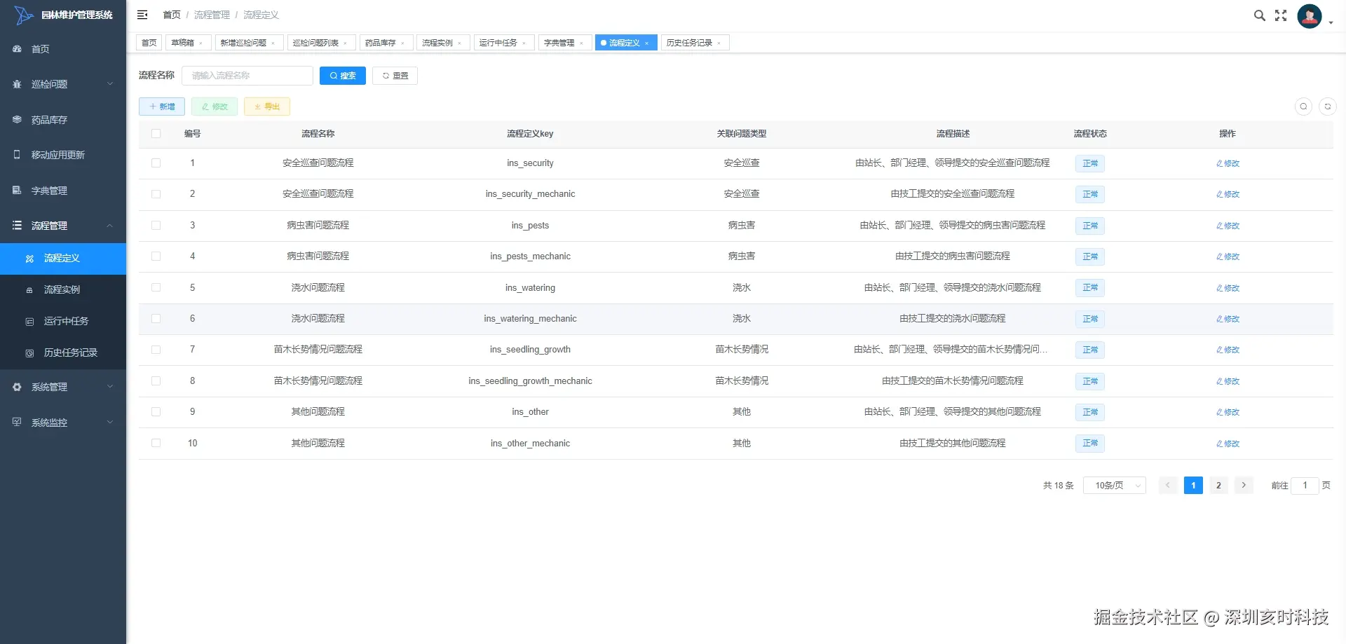
Task: Open 流程实例 submenu item
Action: tap(63, 289)
